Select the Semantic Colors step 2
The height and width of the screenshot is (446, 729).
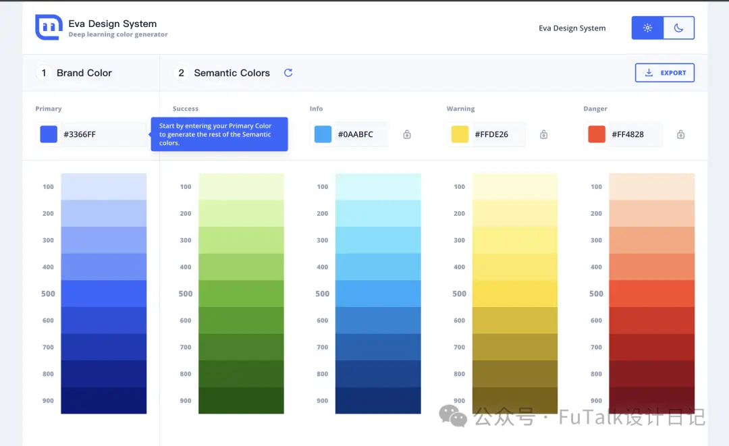point(222,73)
